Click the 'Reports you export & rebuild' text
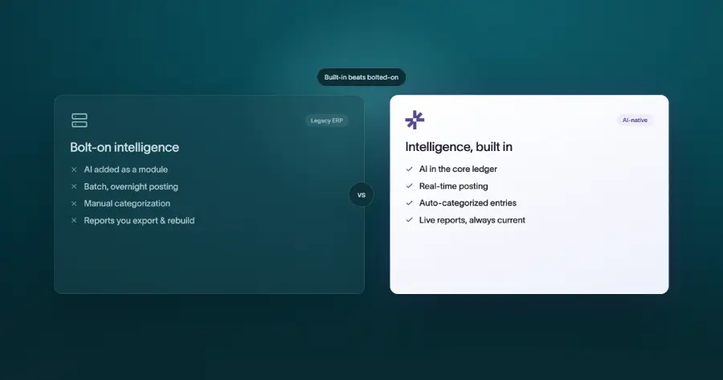723x380 pixels. pos(139,220)
